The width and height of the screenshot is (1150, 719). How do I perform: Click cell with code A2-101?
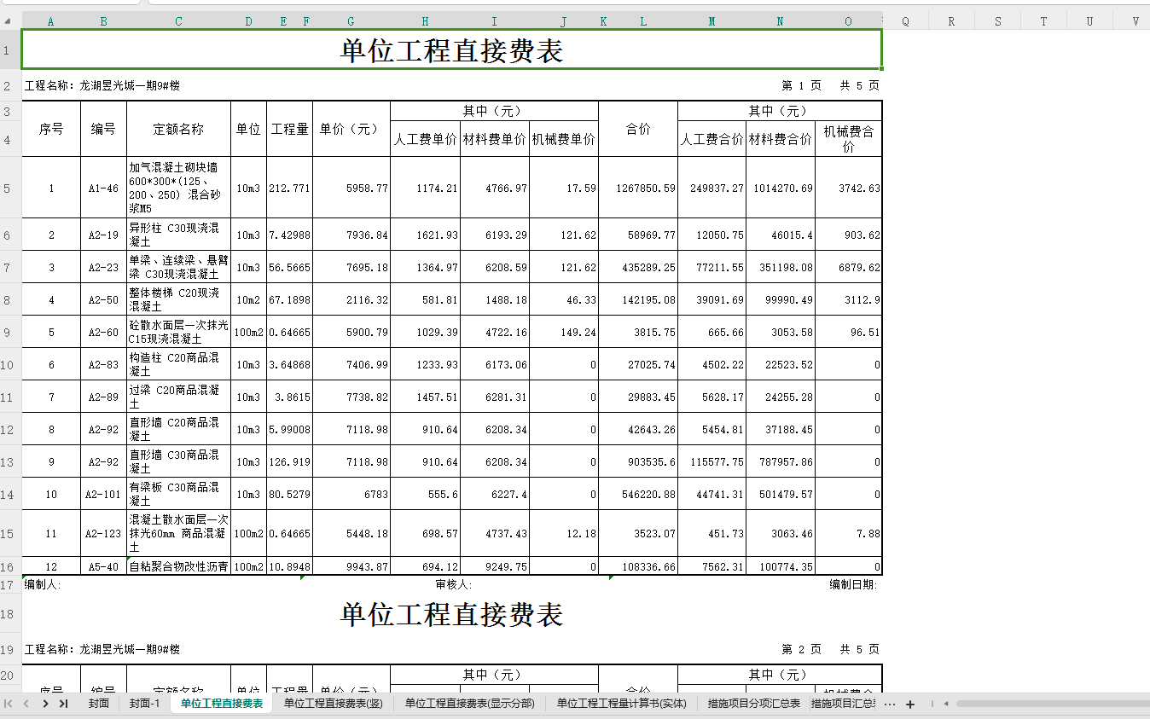pos(103,495)
